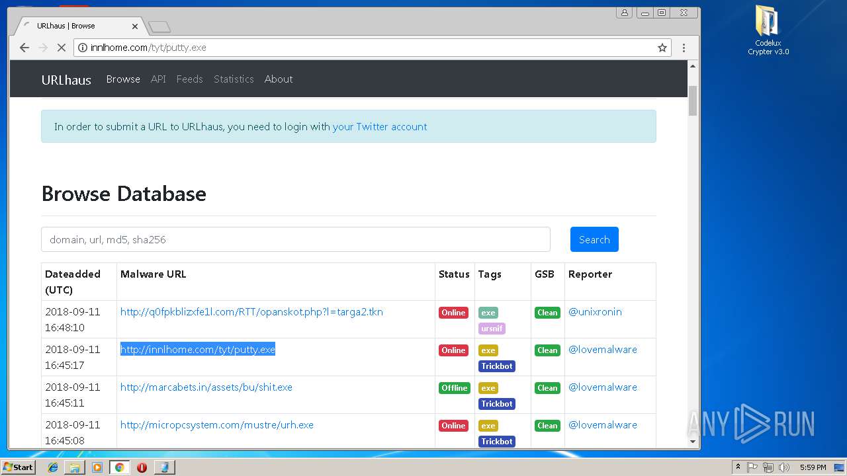Image resolution: width=847 pixels, height=476 pixels.
Task: Click the ursnif tag badge
Action: [x=492, y=329]
